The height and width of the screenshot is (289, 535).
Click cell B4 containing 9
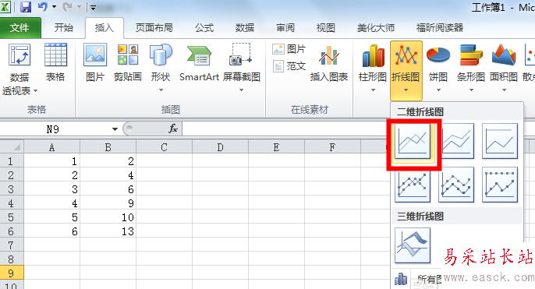tap(108, 203)
